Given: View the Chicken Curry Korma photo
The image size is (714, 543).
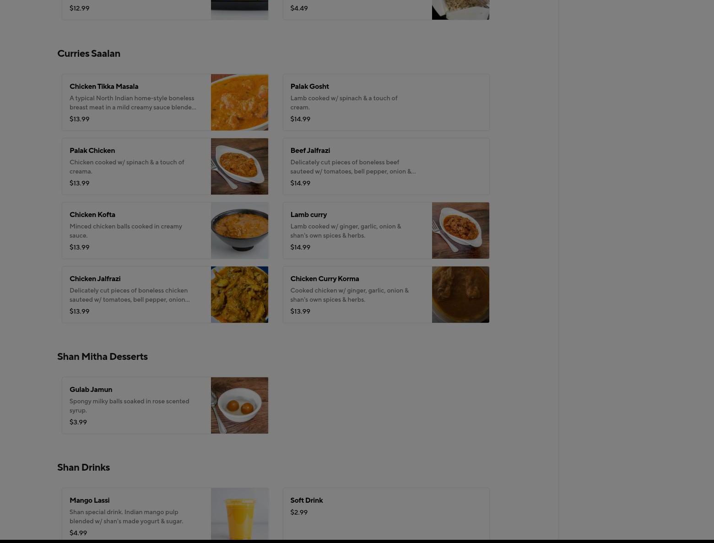Looking at the screenshot, I should click(460, 294).
